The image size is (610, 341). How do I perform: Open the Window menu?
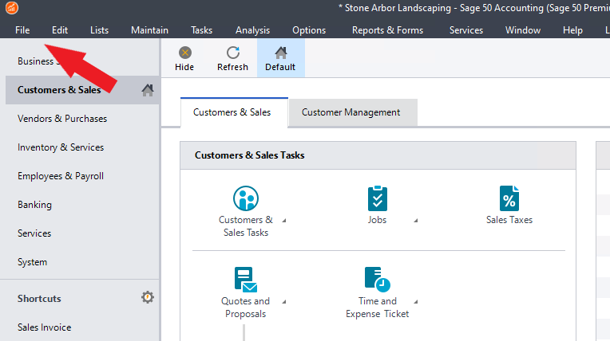523,30
